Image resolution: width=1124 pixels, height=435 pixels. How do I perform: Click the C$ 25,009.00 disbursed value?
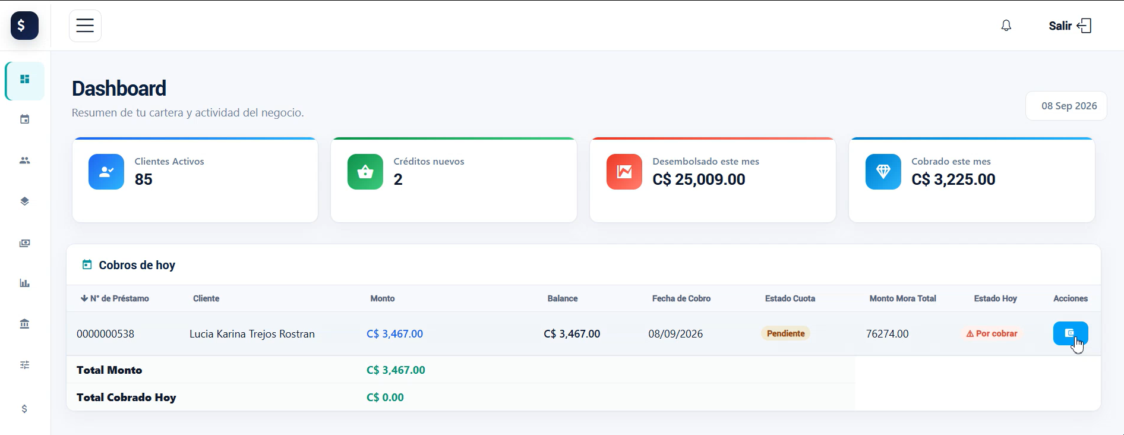point(699,179)
